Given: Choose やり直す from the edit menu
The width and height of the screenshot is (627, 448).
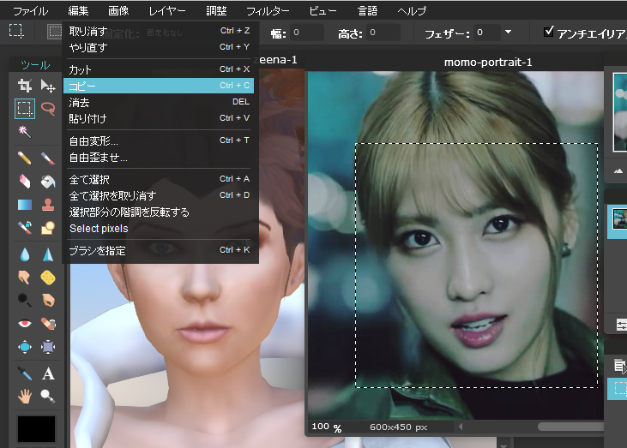Looking at the screenshot, I should (x=159, y=47).
